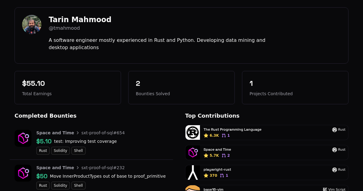Open 'Move InnerProductTypes out of base' bounty
This screenshot has width=363, height=191.
click(108, 176)
